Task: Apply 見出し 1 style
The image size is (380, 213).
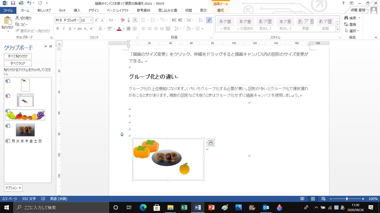Action: 265,24
